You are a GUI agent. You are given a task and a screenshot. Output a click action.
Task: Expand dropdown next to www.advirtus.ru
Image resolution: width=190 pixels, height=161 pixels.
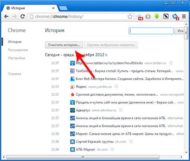tap(121, 110)
